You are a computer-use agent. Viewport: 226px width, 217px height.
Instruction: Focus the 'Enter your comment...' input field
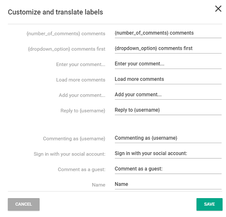click(168, 64)
